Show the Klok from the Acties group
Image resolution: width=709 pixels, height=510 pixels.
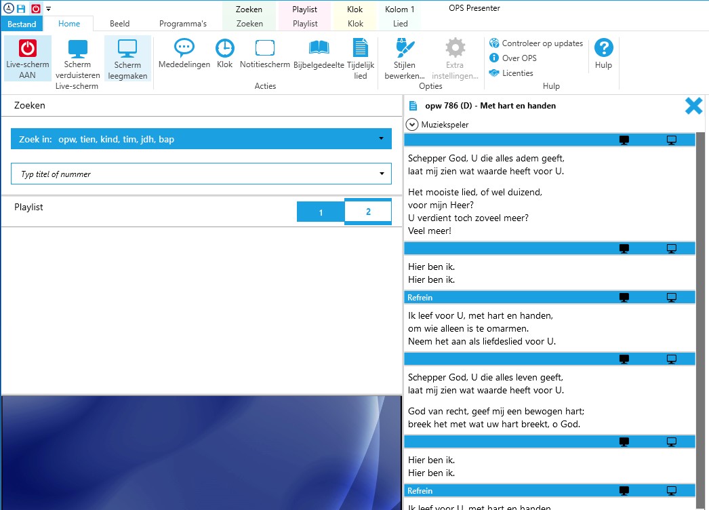point(225,54)
